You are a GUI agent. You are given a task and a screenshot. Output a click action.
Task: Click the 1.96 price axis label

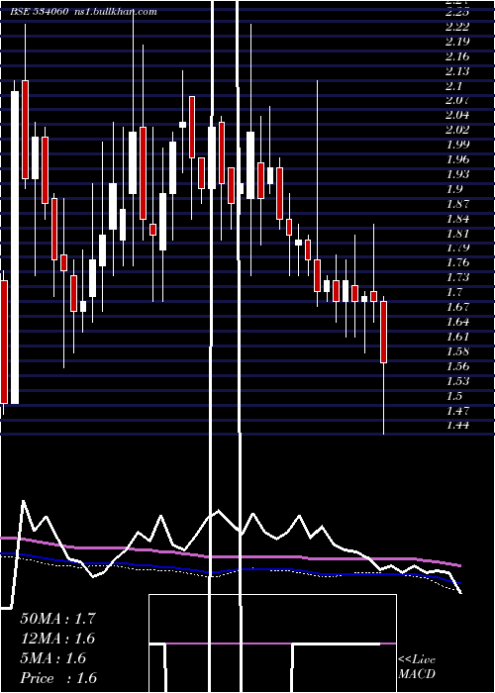tap(457, 159)
